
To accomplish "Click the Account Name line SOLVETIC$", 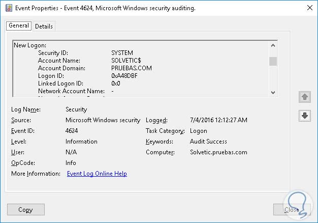I will click(x=126, y=61).
